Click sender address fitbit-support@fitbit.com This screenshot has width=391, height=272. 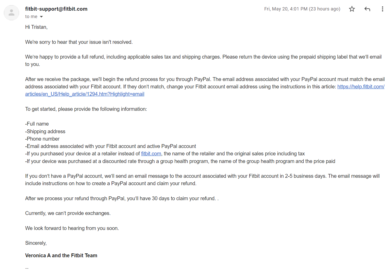[x=56, y=9]
